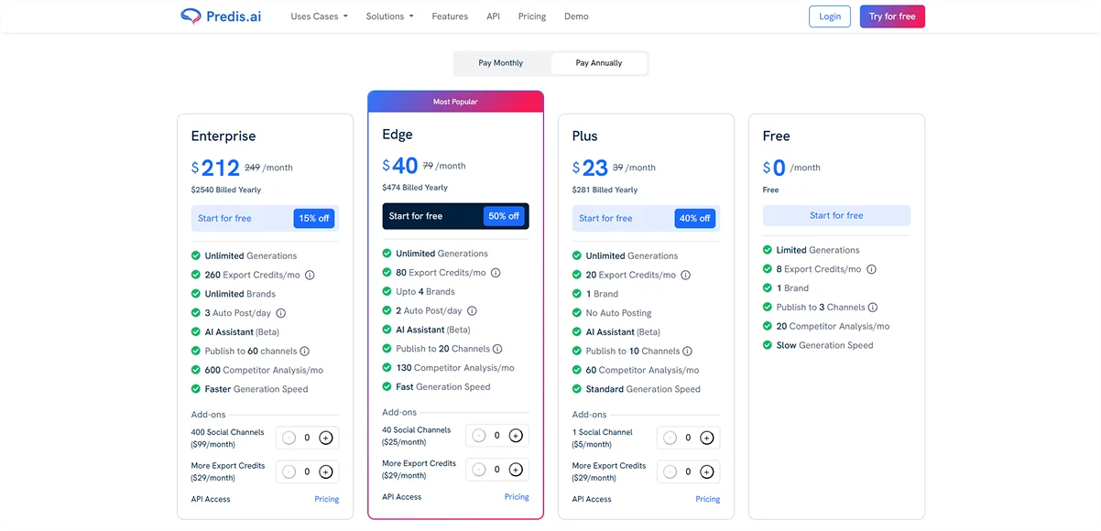
Task: Click Demo in the navigation bar
Action: tap(576, 16)
